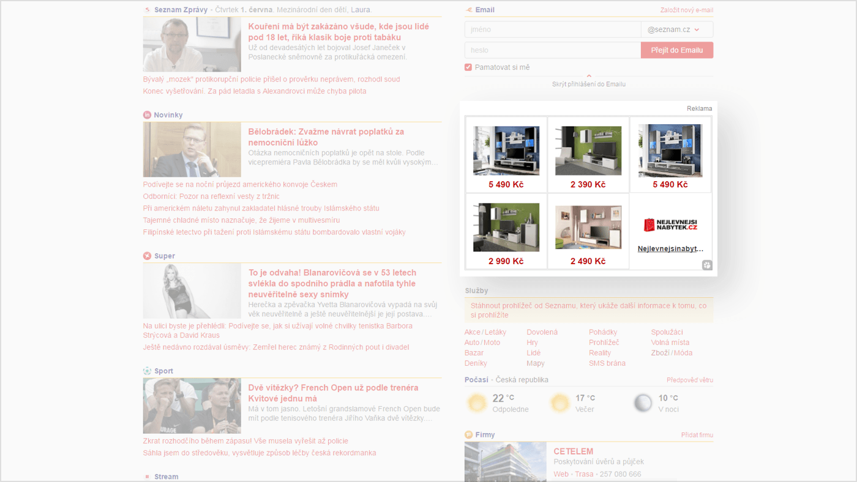857x482 pixels.
Task: Click the Stáhnout prohlížeč od Seznamu banner
Action: [589, 310]
